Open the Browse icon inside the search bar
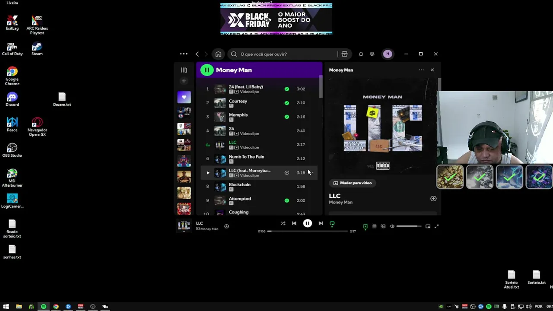Screen dimensions: 553x311 [x=344, y=54]
